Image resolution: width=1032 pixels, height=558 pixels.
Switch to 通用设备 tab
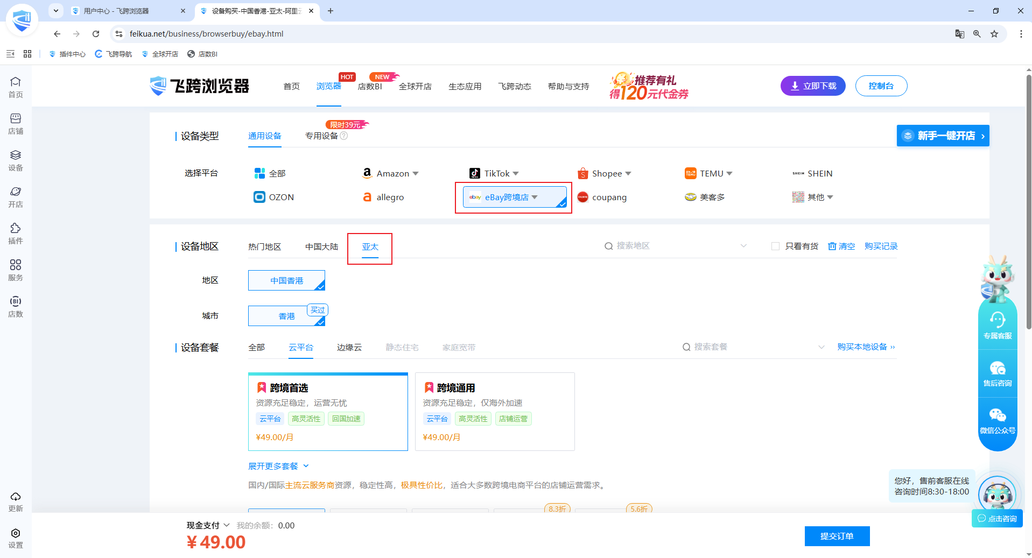[264, 136]
